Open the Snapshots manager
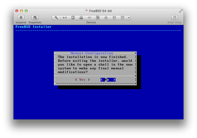This screenshot has width=197, height=138. (x=35, y=18)
